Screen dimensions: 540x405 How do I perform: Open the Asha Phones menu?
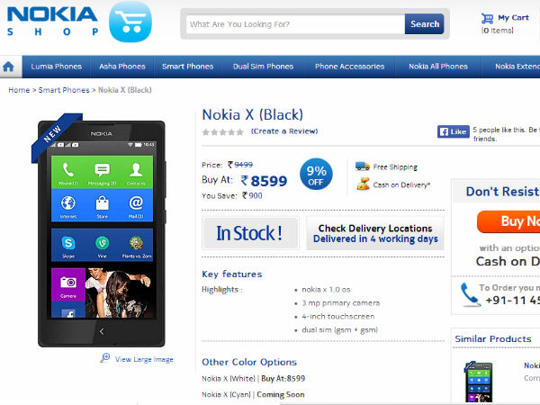pos(122,67)
